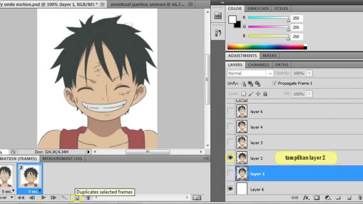Image resolution: width=363 pixels, height=204 pixels.
Task: Click the foreground color swatch
Action: click(x=232, y=19)
